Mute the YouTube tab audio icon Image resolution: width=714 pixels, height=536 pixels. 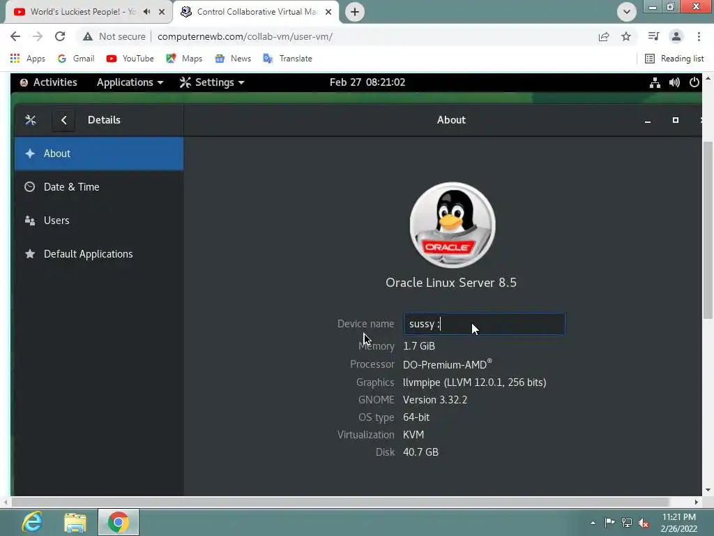coord(146,12)
